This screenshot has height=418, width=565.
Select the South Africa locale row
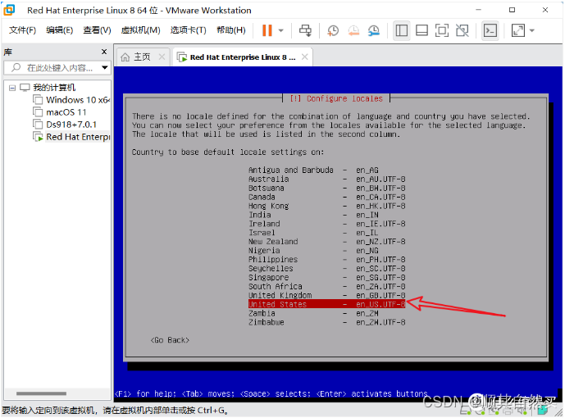coord(327,287)
